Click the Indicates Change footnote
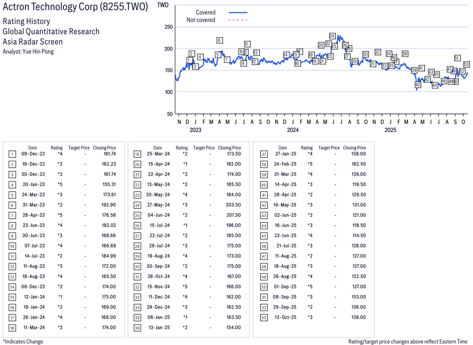The image size is (473, 345). coord(23,342)
